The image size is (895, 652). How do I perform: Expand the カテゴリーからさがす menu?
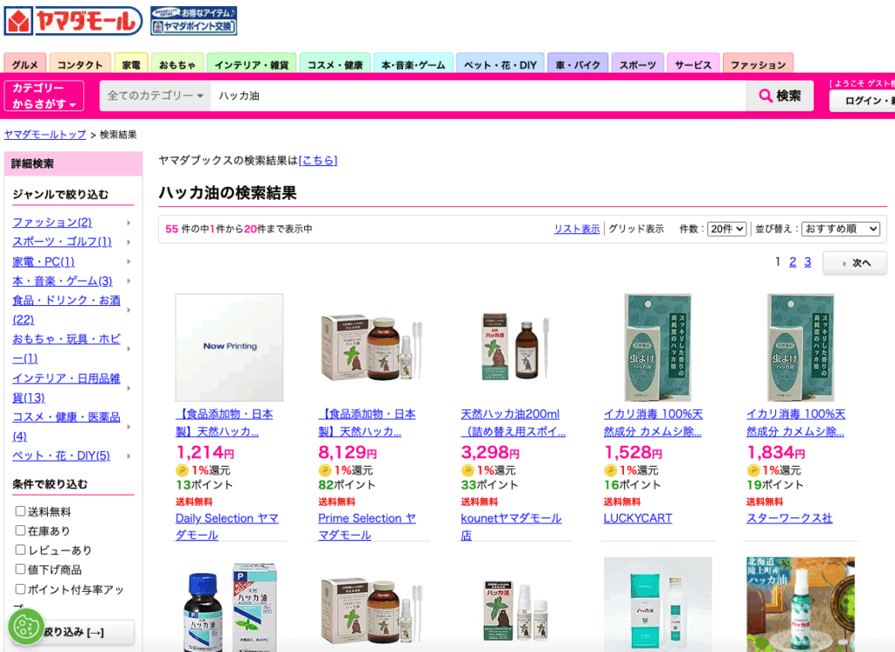[x=44, y=96]
